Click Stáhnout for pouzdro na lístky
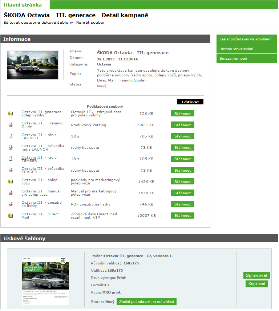279x311 pixels. 182,204
